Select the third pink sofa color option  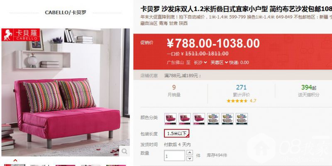click(199, 119)
